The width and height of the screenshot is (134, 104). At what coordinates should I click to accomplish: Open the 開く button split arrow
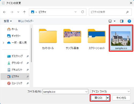[108, 98]
